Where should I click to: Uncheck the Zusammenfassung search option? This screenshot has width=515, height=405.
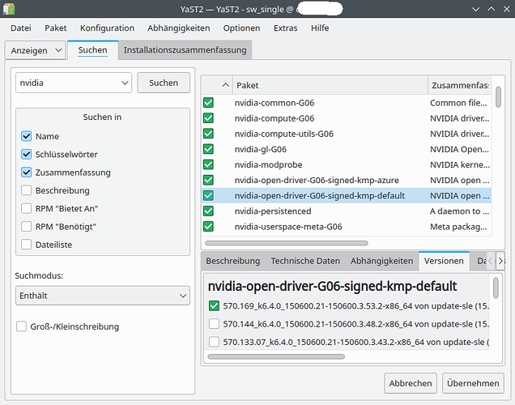26,173
